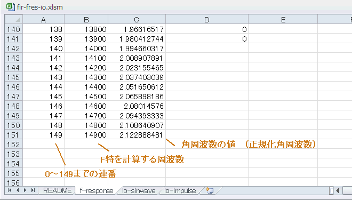Jump to last sheet tab arrow
This screenshot has width=352, height=200.
coord(33,190)
